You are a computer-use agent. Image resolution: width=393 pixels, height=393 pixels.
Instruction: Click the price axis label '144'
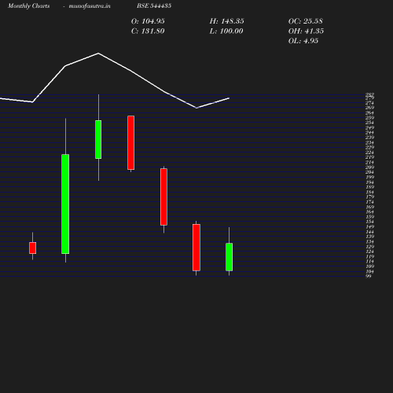369,232
